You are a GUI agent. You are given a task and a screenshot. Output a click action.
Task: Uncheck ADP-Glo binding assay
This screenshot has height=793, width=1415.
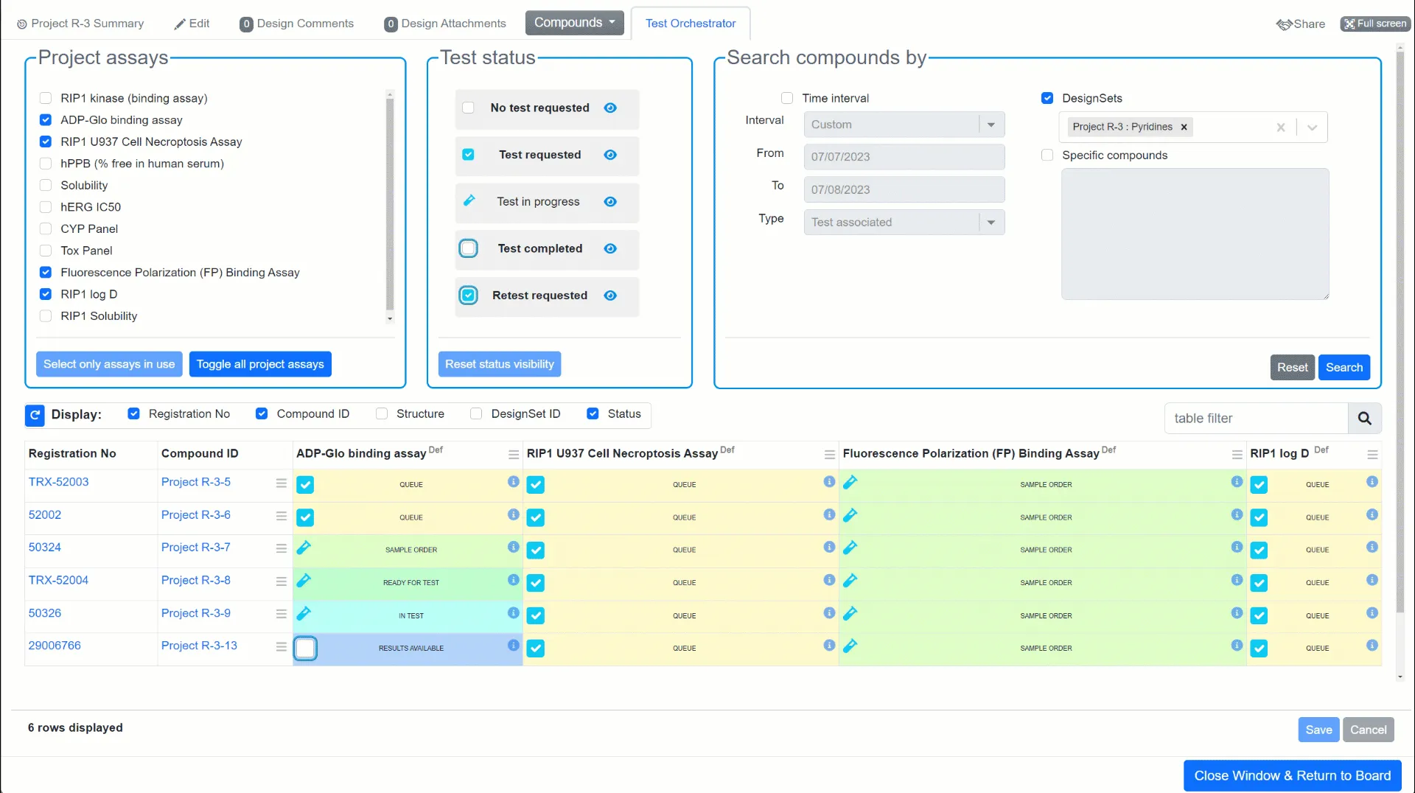[x=46, y=120]
